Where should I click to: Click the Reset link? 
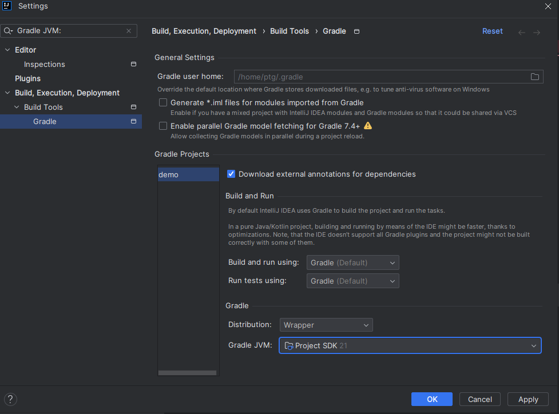[x=492, y=31]
